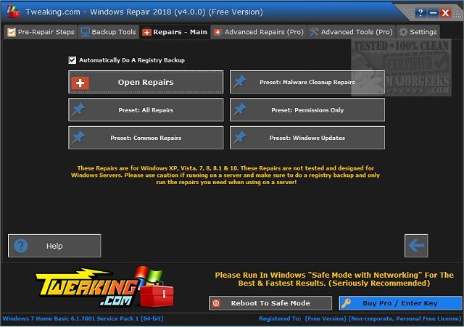The width and height of the screenshot is (464, 327).
Task: Click the wrench icon on Advanced Tools tab
Action: pyautogui.click(x=314, y=32)
